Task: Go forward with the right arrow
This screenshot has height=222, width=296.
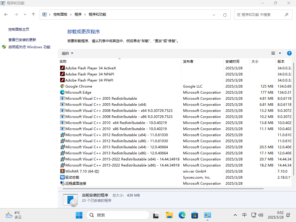Action: [x=16, y=14]
